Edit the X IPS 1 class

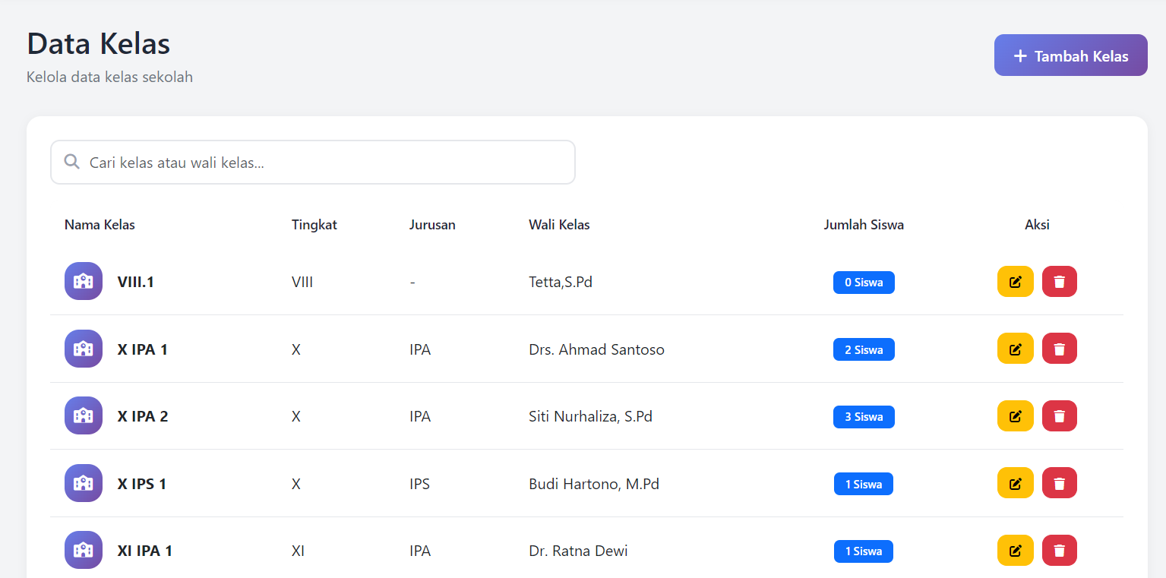click(x=1015, y=483)
